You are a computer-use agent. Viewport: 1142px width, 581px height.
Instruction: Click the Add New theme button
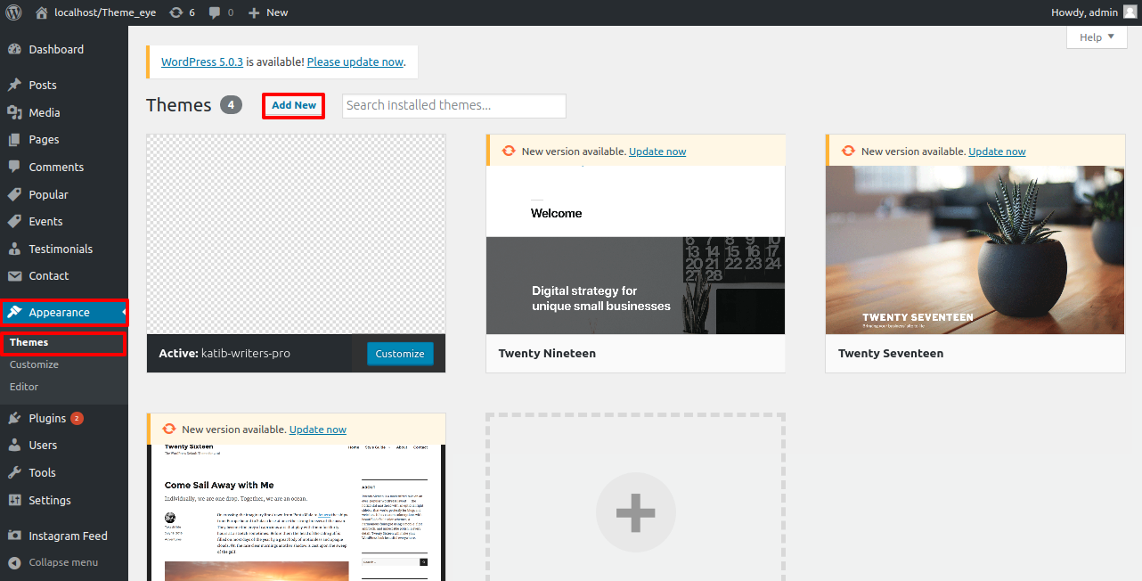pyautogui.click(x=294, y=105)
